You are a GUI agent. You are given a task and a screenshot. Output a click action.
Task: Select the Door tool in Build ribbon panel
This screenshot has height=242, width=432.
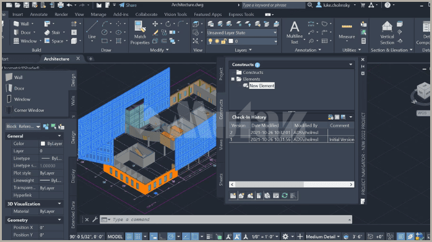[22, 33]
